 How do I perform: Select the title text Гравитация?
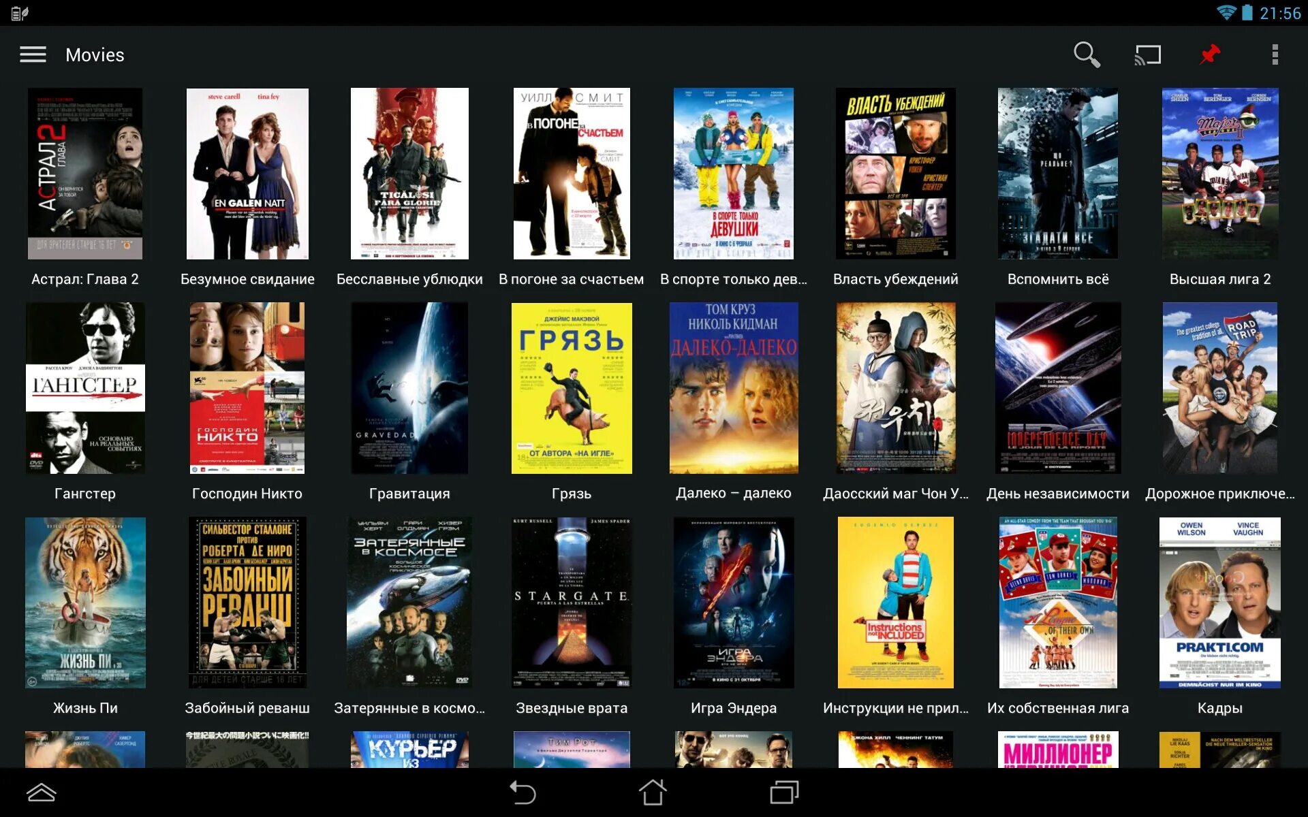coord(409,494)
